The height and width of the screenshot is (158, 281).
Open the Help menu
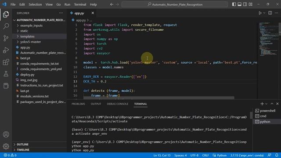click(93, 4)
